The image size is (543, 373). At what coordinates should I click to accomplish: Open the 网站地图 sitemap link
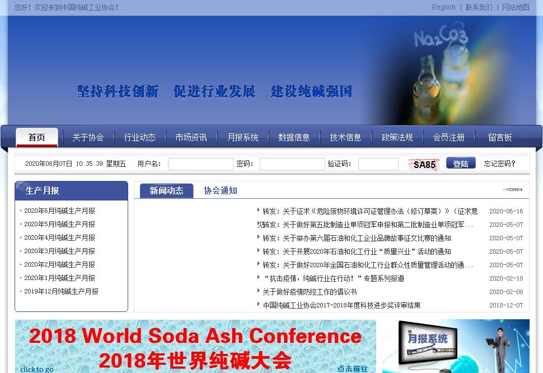click(515, 7)
